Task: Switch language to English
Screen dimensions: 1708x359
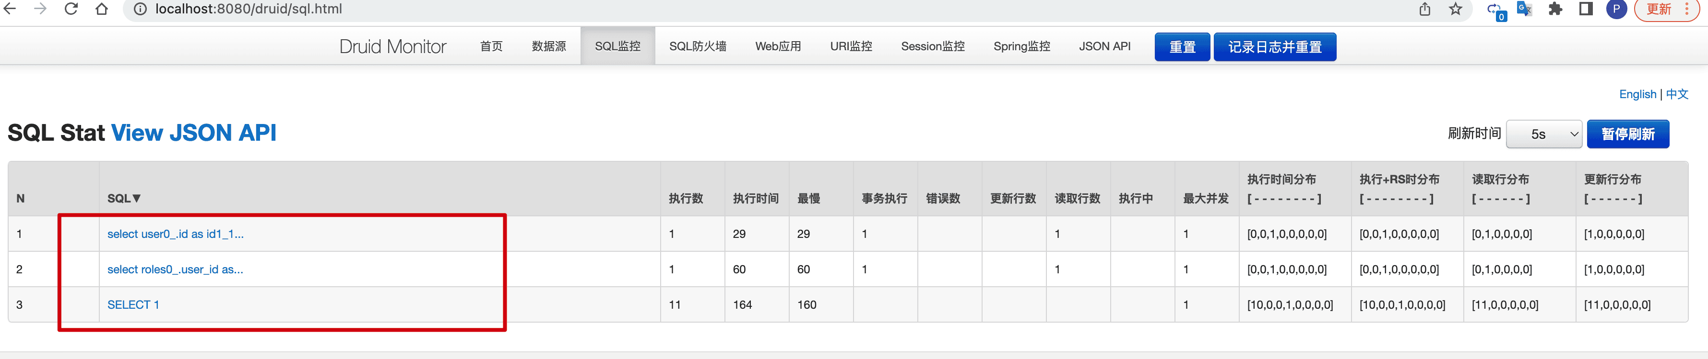Action: click(1637, 95)
